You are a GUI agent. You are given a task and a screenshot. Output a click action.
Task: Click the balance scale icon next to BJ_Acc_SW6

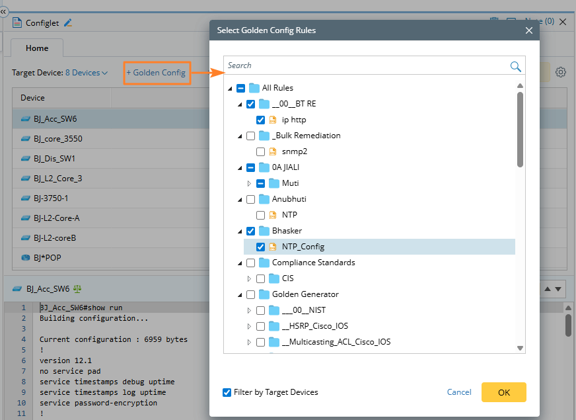77,289
